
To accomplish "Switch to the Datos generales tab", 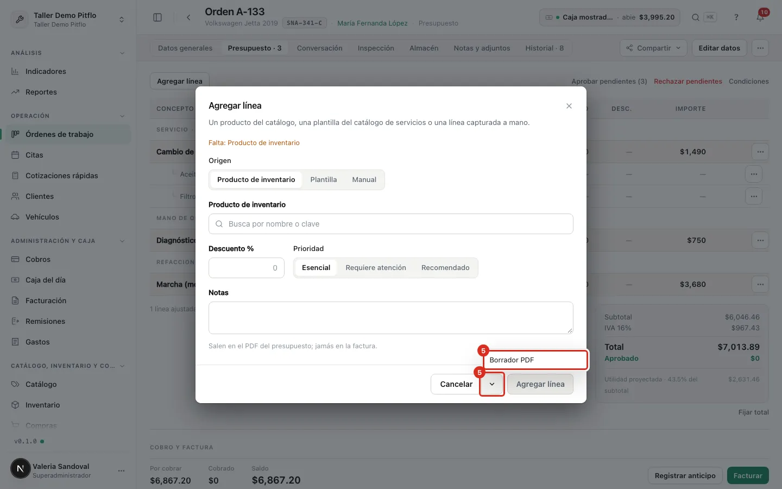I will click(x=185, y=48).
